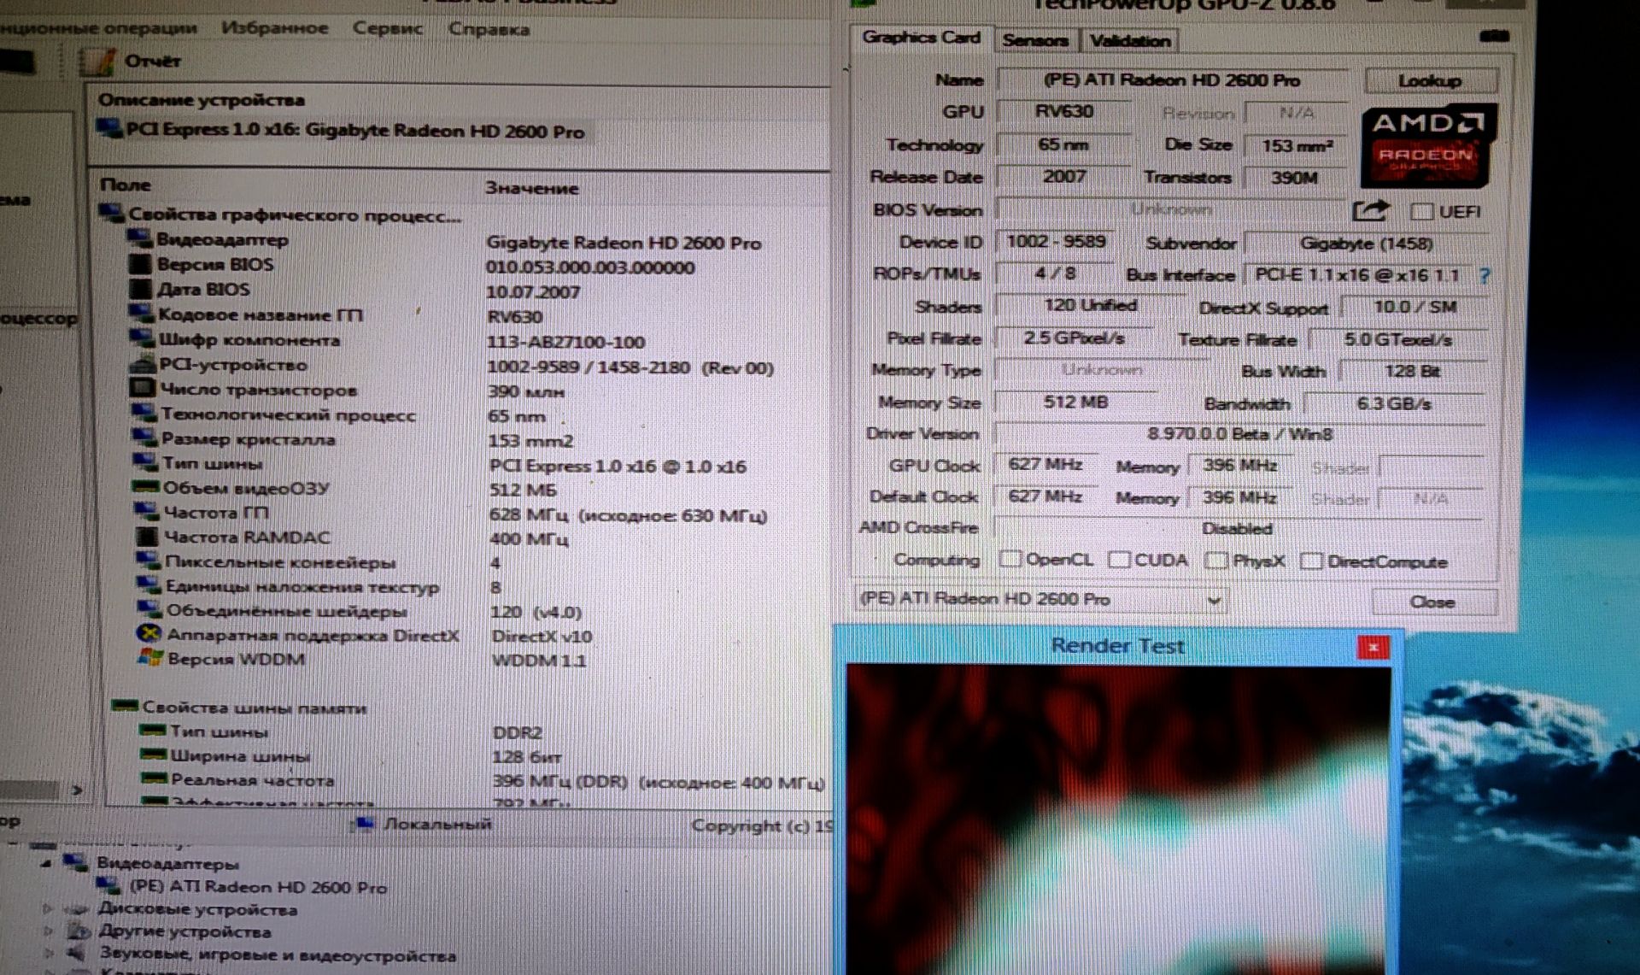Click the Частота RAMDAC row icon
The image size is (1640, 975).
coord(147,537)
